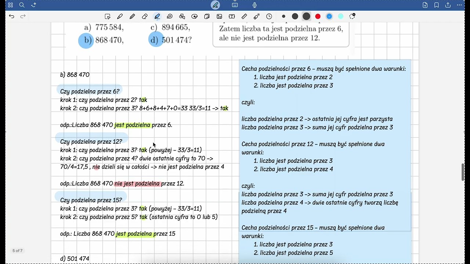Tap the "d) 501 474" heading at bottom
The width and height of the screenshot is (470, 264).
[x=75, y=258]
